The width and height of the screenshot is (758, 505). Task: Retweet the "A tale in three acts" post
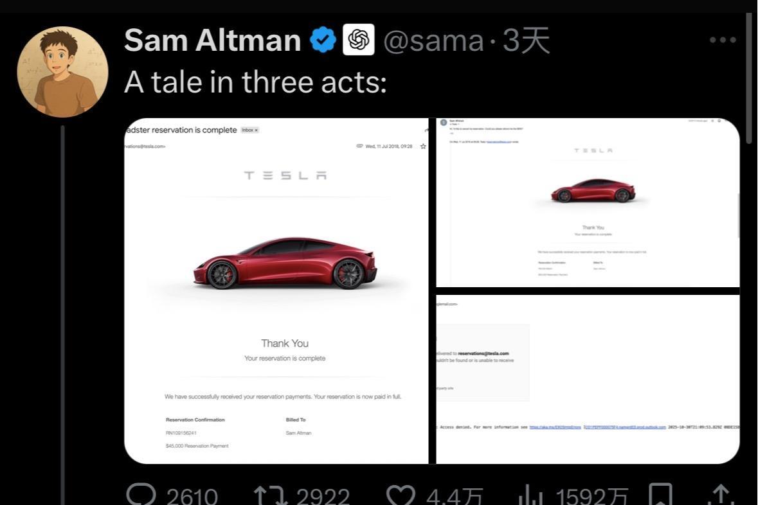268,495
